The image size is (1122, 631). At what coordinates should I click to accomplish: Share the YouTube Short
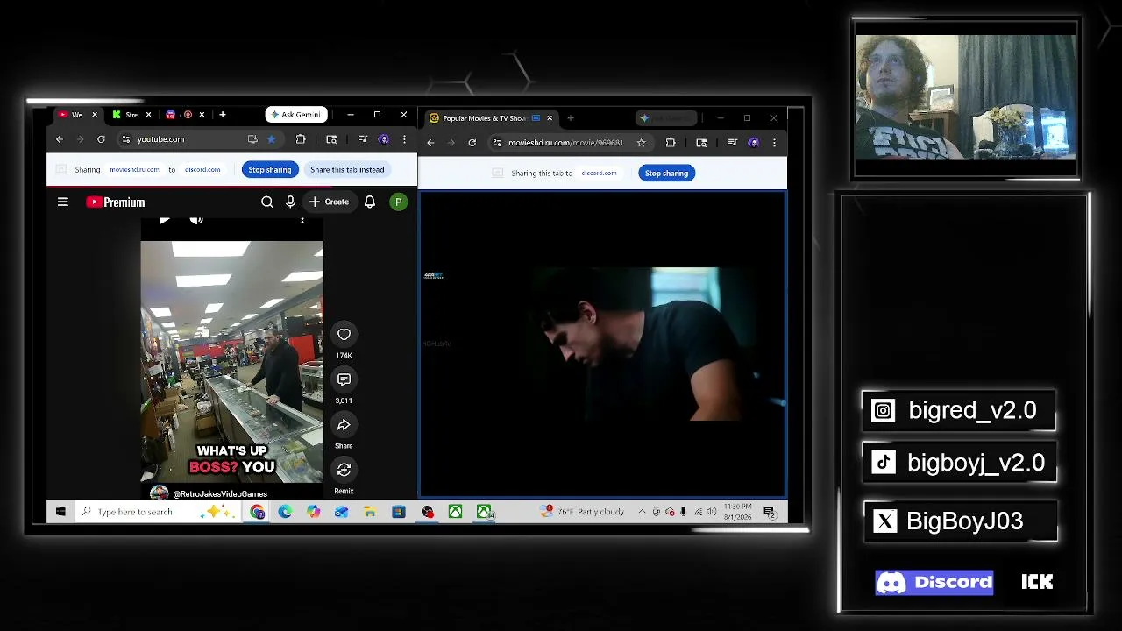[x=344, y=425]
